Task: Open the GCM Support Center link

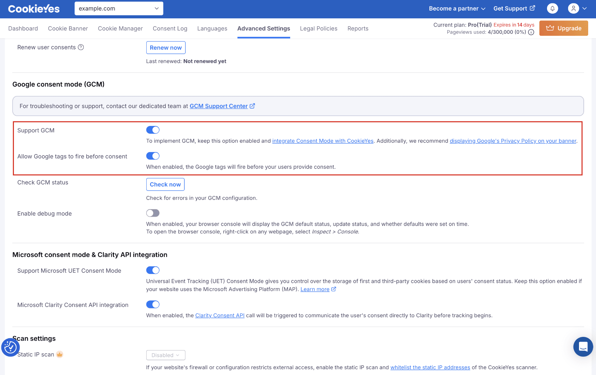Action: coord(219,106)
